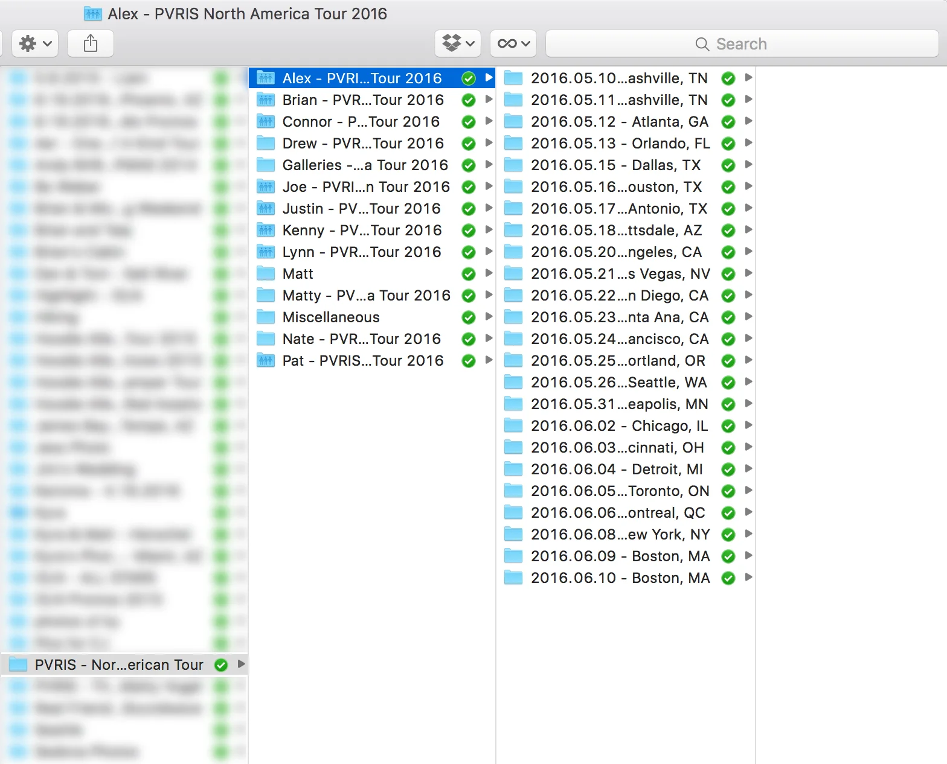
Task: Expand the 2016.06.09 Boston, MA arrow
Action: 749,555
